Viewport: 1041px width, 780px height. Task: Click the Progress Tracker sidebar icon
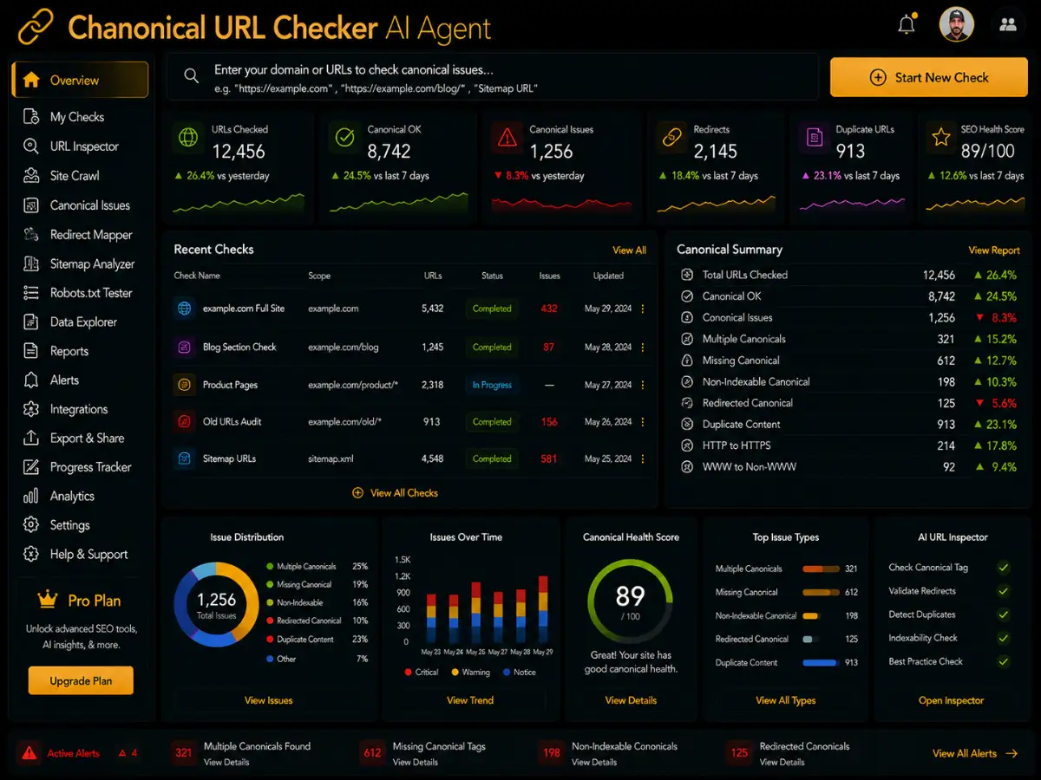[31, 467]
